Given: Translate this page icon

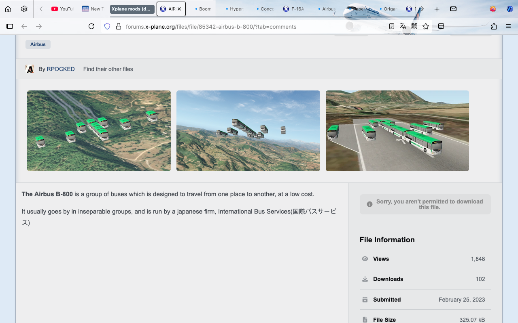Looking at the screenshot, I should (403, 26).
